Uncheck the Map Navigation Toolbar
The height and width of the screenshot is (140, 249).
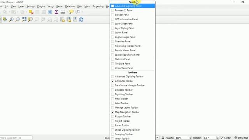click(x=132, y=112)
